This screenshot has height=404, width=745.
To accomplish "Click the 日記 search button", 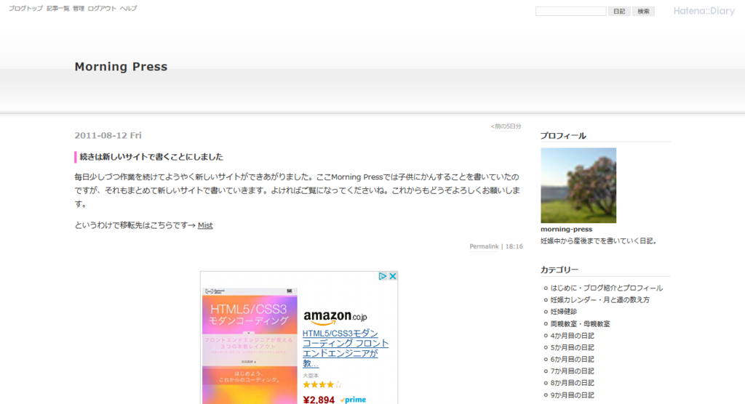I will pos(619,12).
